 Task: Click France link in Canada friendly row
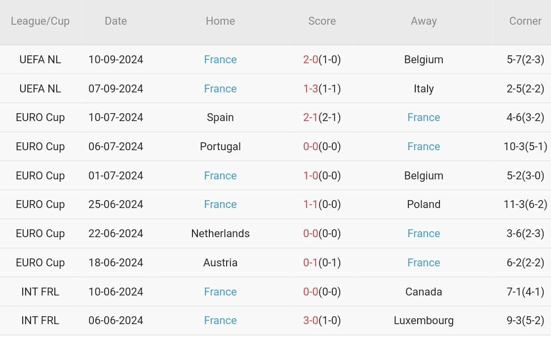click(x=220, y=292)
